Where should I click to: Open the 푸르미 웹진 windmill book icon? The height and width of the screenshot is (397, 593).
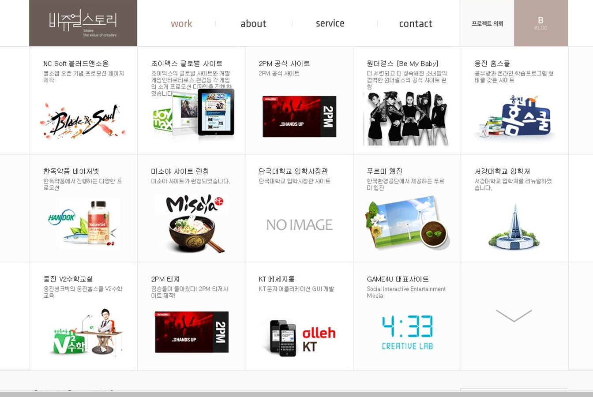(x=407, y=224)
